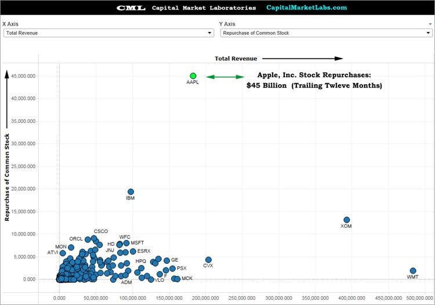Click the ATVI ticker label
The width and height of the screenshot is (435, 305).
(53, 252)
